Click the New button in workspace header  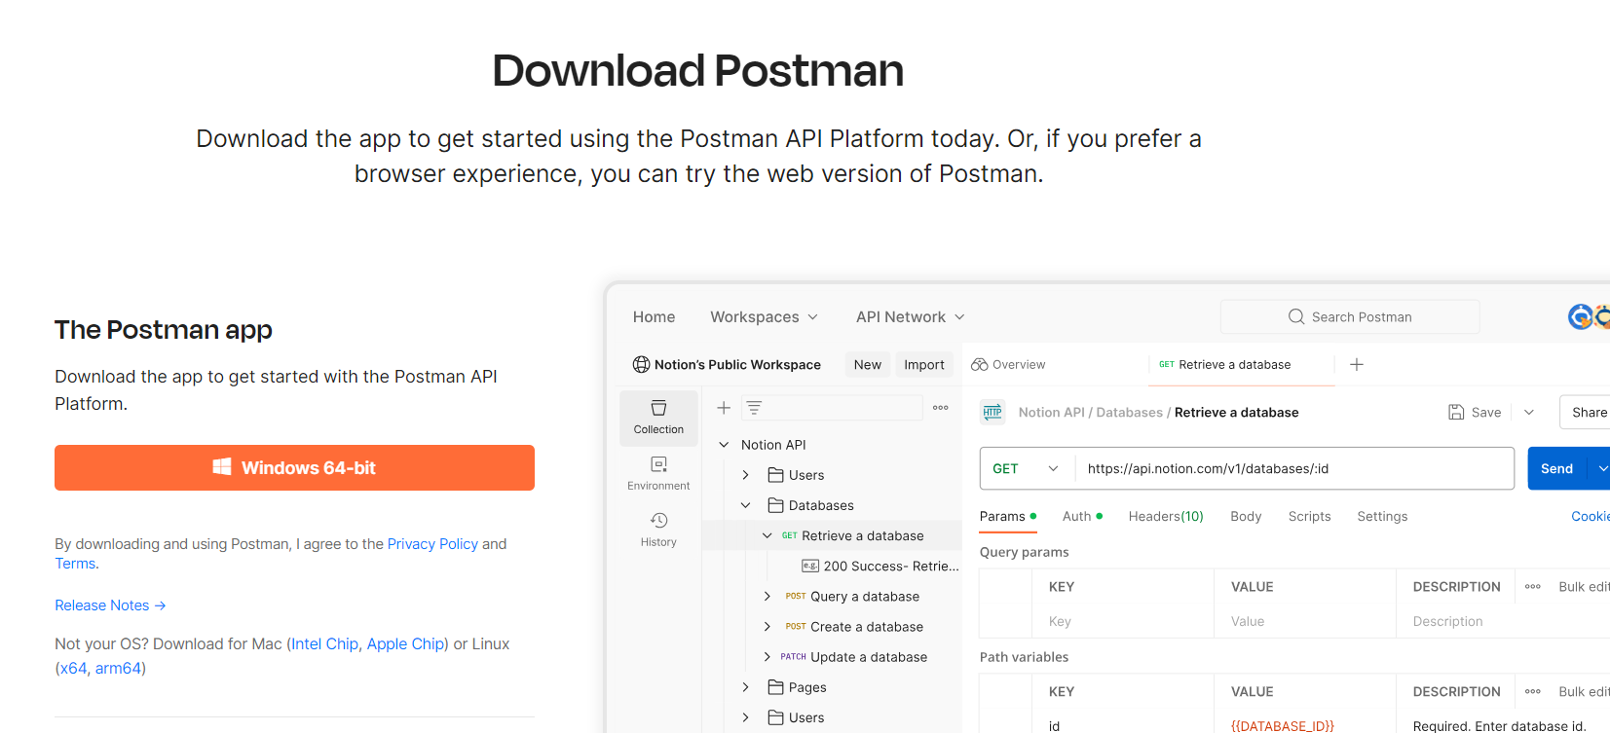click(867, 365)
